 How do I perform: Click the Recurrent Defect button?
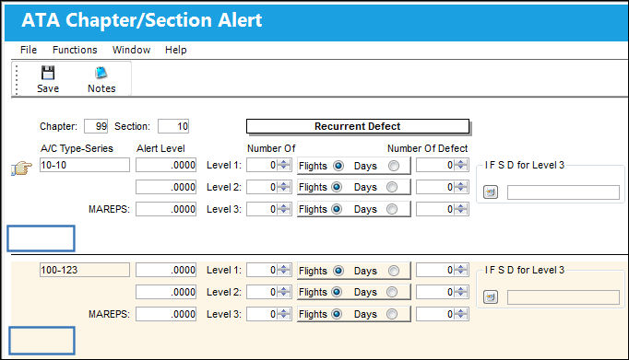358,126
